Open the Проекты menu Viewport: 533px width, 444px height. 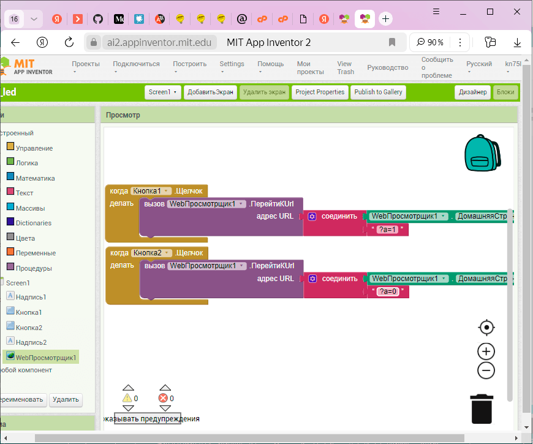pyautogui.click(x=85, y=64)
